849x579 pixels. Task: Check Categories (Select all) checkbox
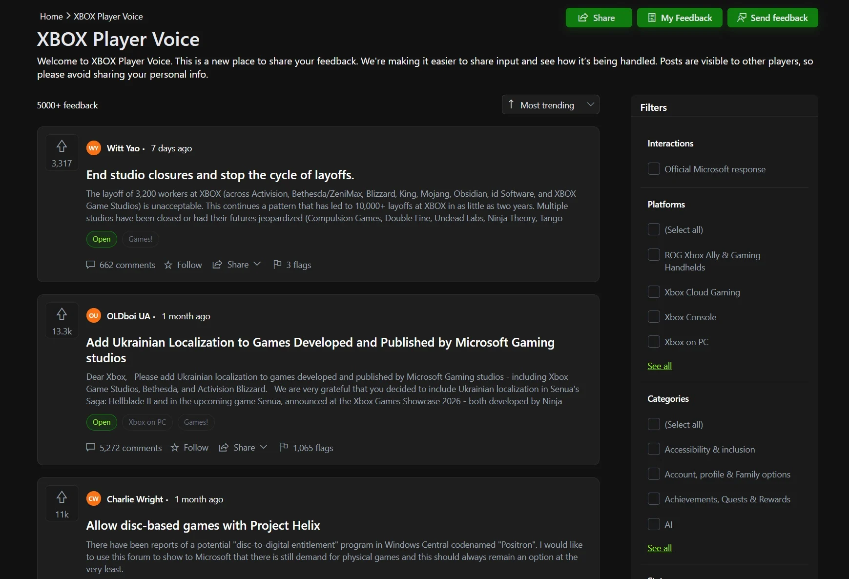click(654, 424)
